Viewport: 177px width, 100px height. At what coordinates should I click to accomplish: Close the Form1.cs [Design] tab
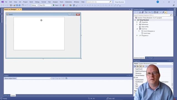coord(21,9)
